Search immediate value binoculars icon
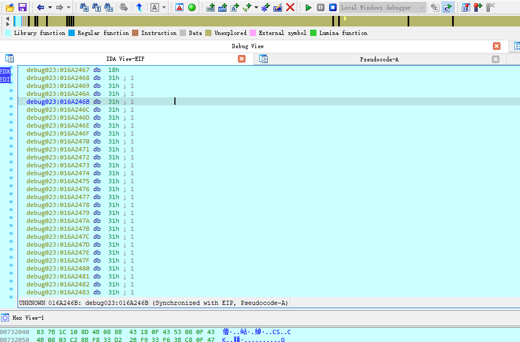This screenshot has height=342, width=520. 84,7
